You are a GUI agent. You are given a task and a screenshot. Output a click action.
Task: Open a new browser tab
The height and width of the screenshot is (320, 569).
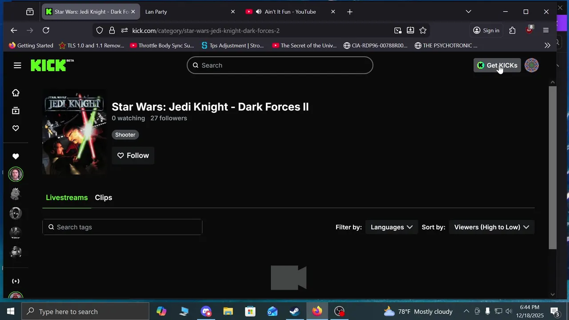[350, 12]
